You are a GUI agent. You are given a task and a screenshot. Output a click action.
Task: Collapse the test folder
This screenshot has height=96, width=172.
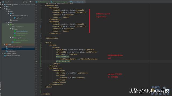[x=6, y=22]
